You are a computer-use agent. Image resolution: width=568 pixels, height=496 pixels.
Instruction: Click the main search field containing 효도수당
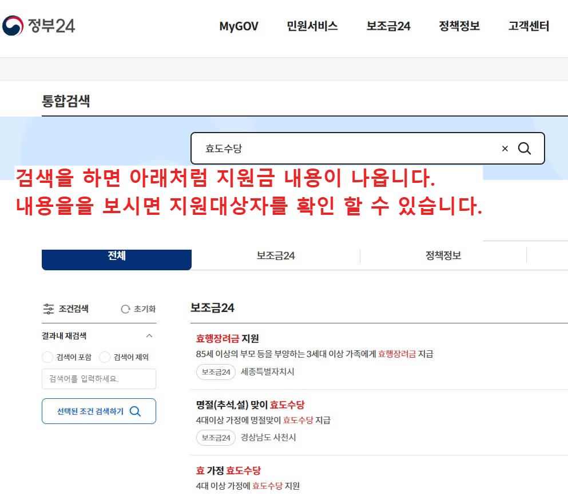368,149
